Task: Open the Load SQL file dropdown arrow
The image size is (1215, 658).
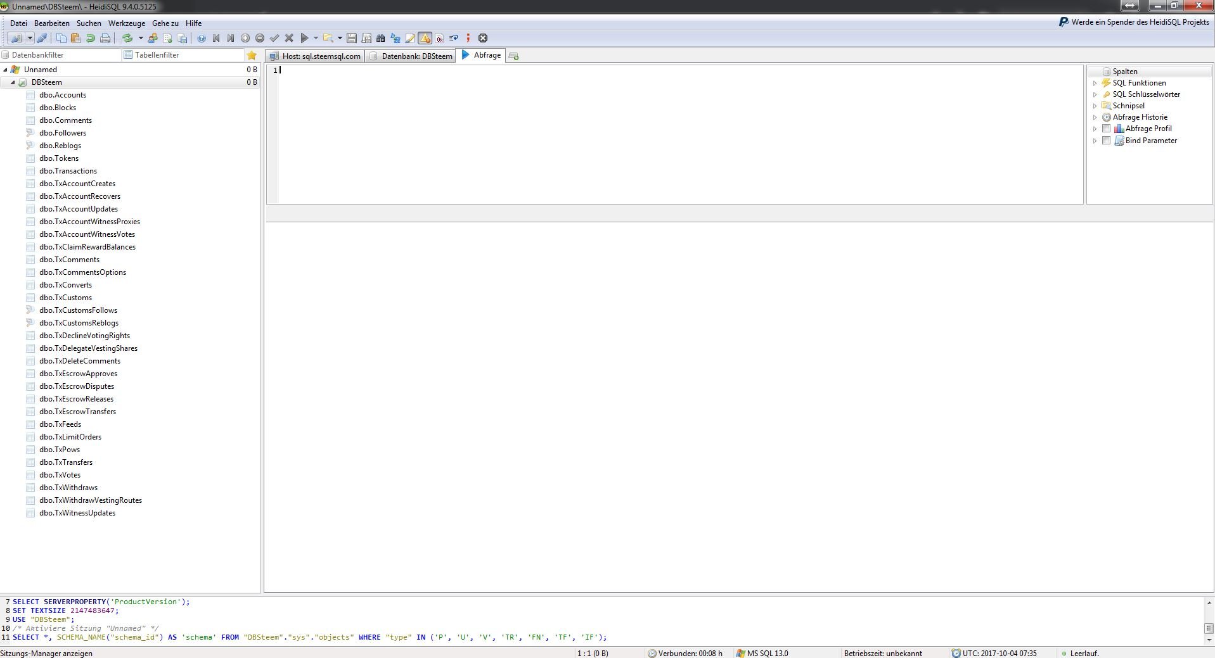Action: pyautogui.click(x=340, y=38)
